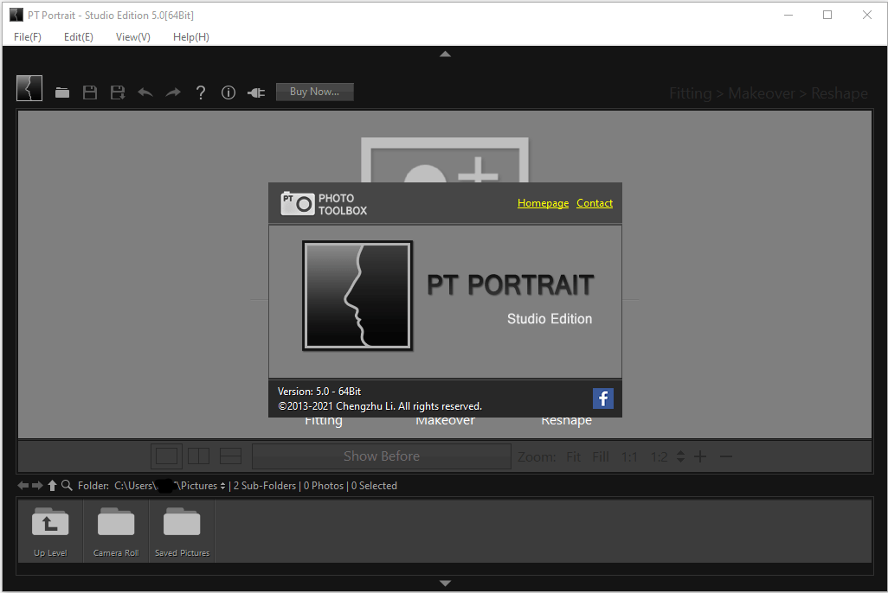Redo the action with right arrow icon

click(x=173, y=92)
